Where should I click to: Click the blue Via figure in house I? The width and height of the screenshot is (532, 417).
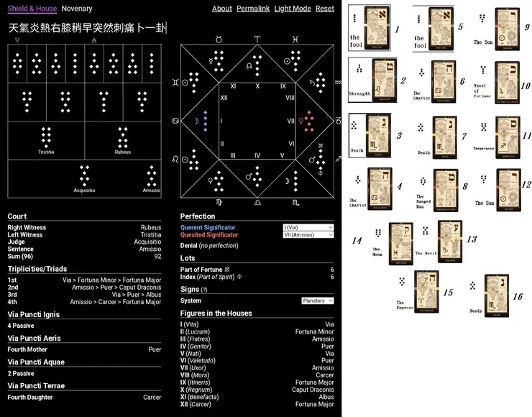pyautogui.click(x=206, y=121)
